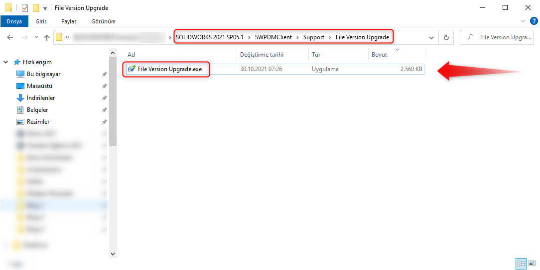The height and width of the screenshot is (270, 540).
Task: Click the Properties quick access checkmark icon
Action: (x=25, y=7)
